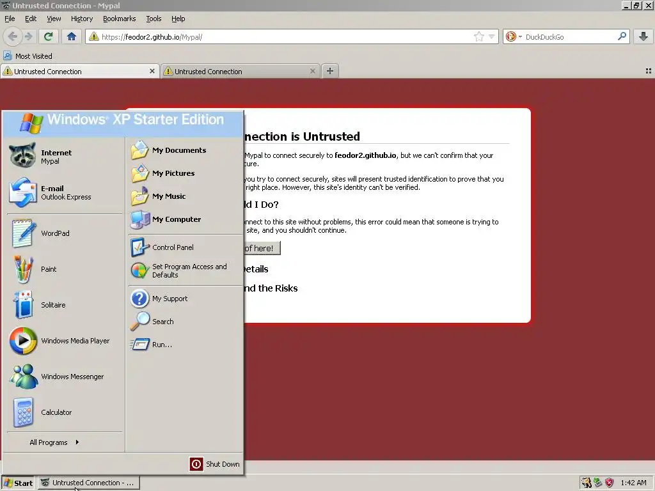Launch Outlook Express E-mail icon
The height and width of the screenshot is (491, 655).
[x=22, y=192]
